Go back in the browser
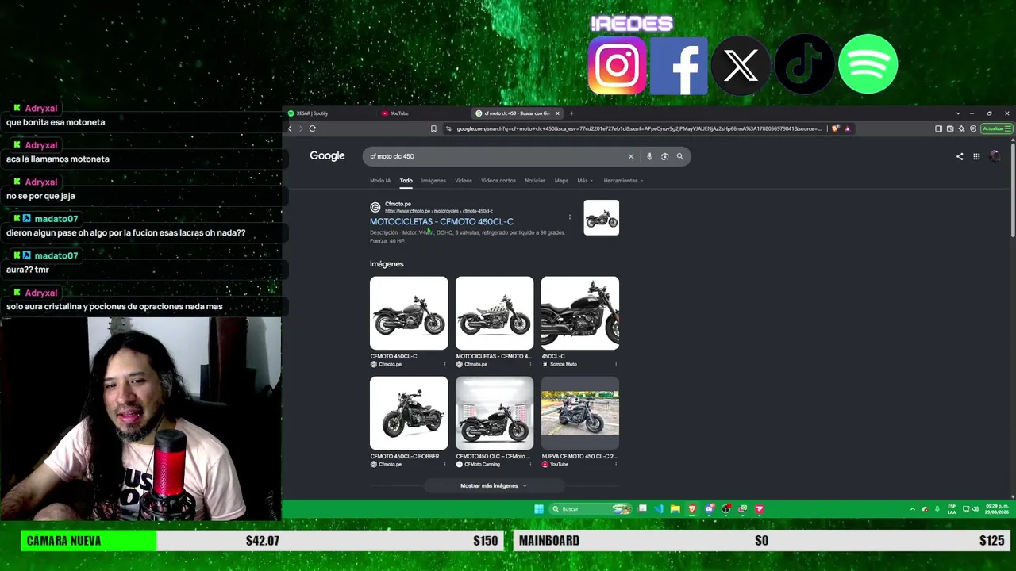 (290, 128)
